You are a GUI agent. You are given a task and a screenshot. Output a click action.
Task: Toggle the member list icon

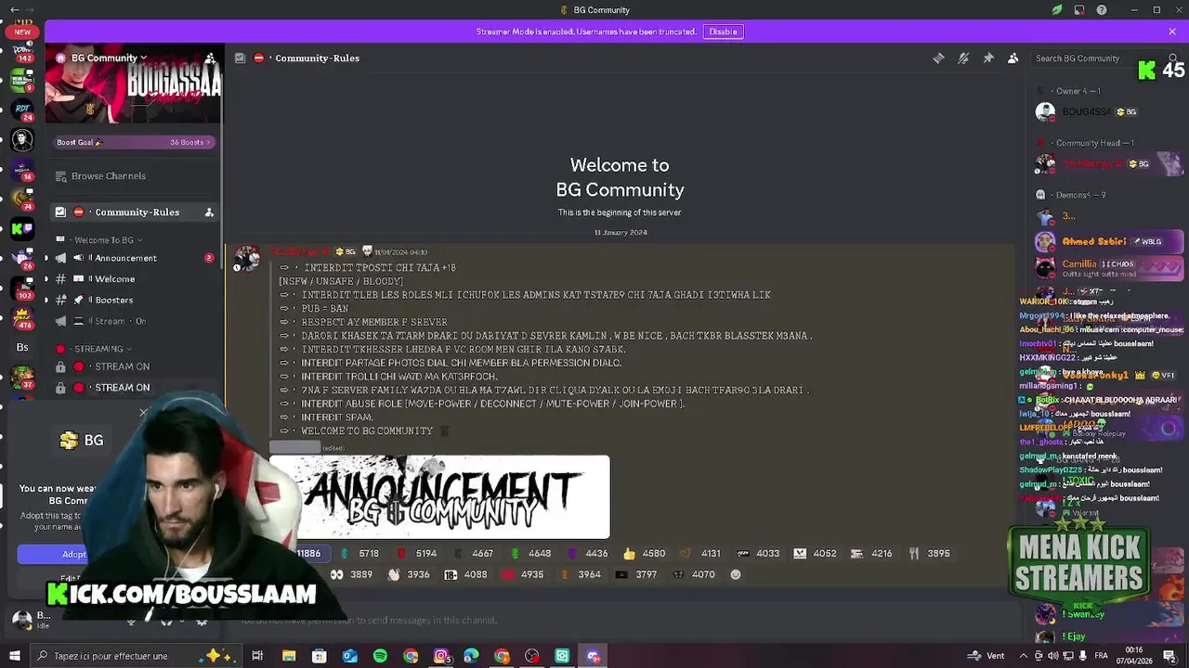click(1013, 58)
